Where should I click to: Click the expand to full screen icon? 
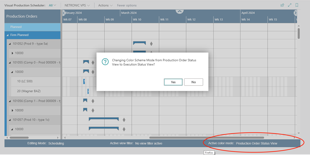pyautogui.click(x=290, y=5)
